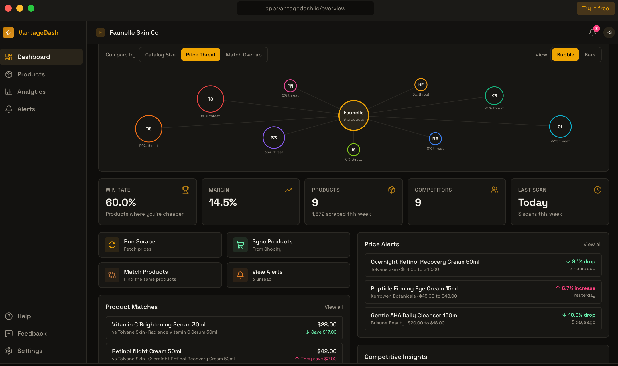The height and width of the screenshot is (366, 618).
Task: Go to Products in the sidebar
Action: pos(42,74)
